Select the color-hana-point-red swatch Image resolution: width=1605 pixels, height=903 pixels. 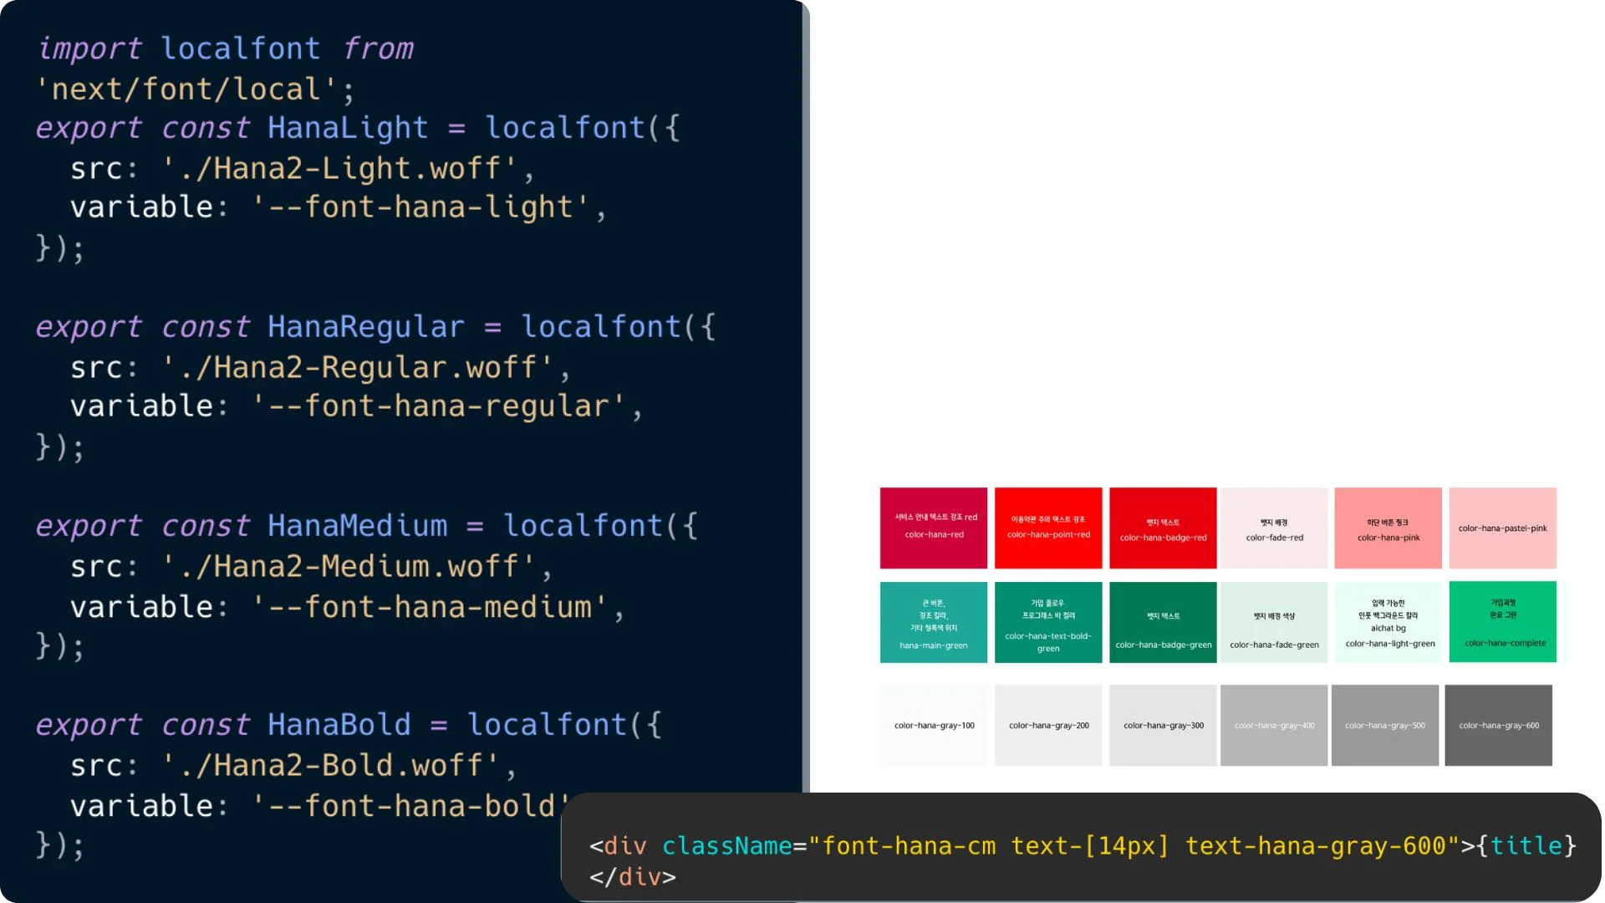(x=1048, y=528)
